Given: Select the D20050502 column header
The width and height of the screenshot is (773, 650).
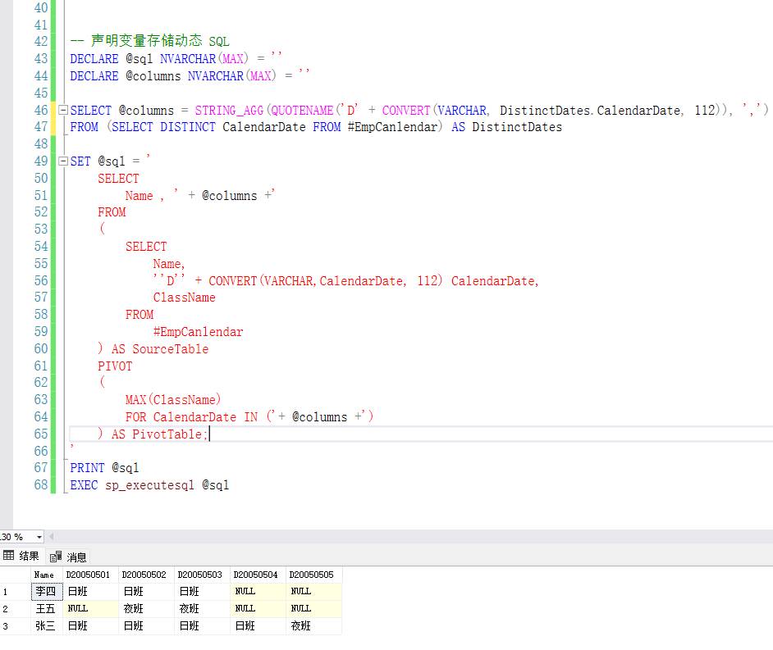Looking at the screenshot, I should coord(146,575).
